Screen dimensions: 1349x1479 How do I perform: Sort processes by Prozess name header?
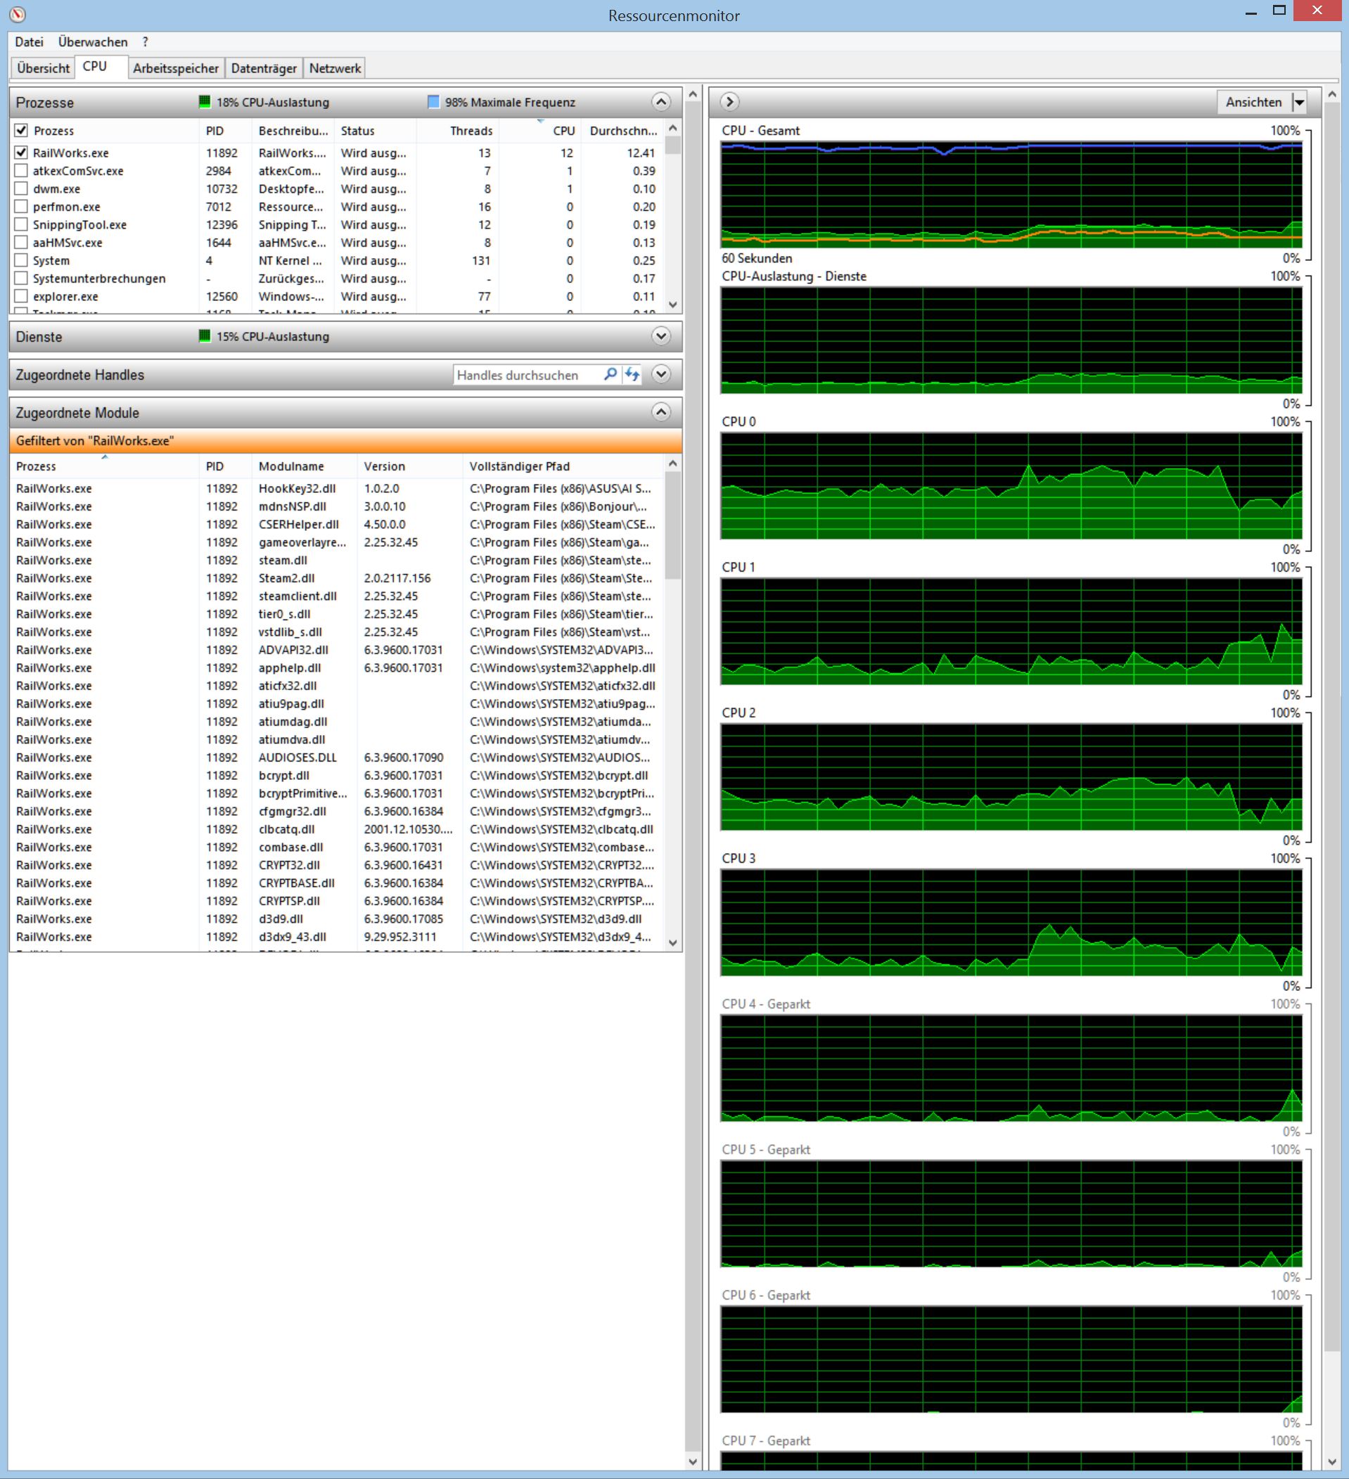(x=114, y=131)
